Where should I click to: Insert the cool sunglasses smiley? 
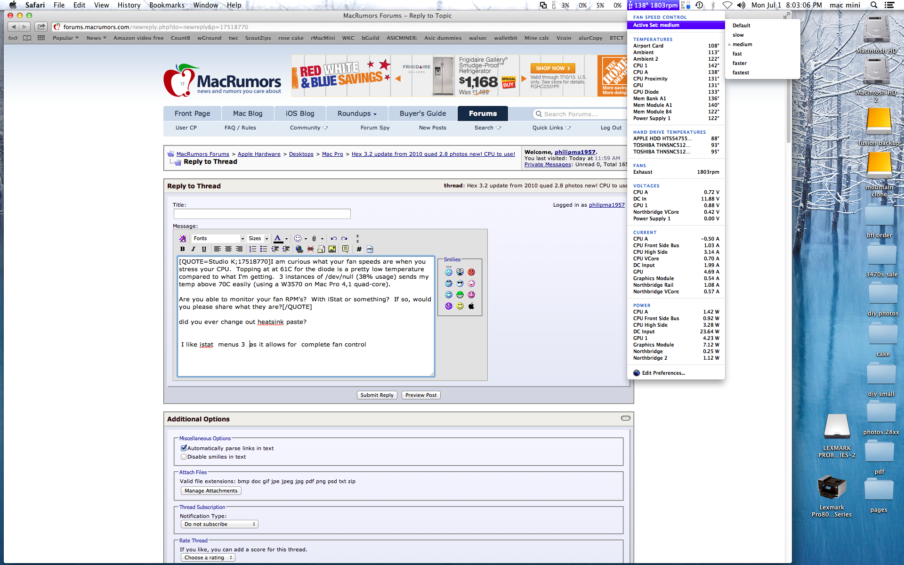click(460, 283)
